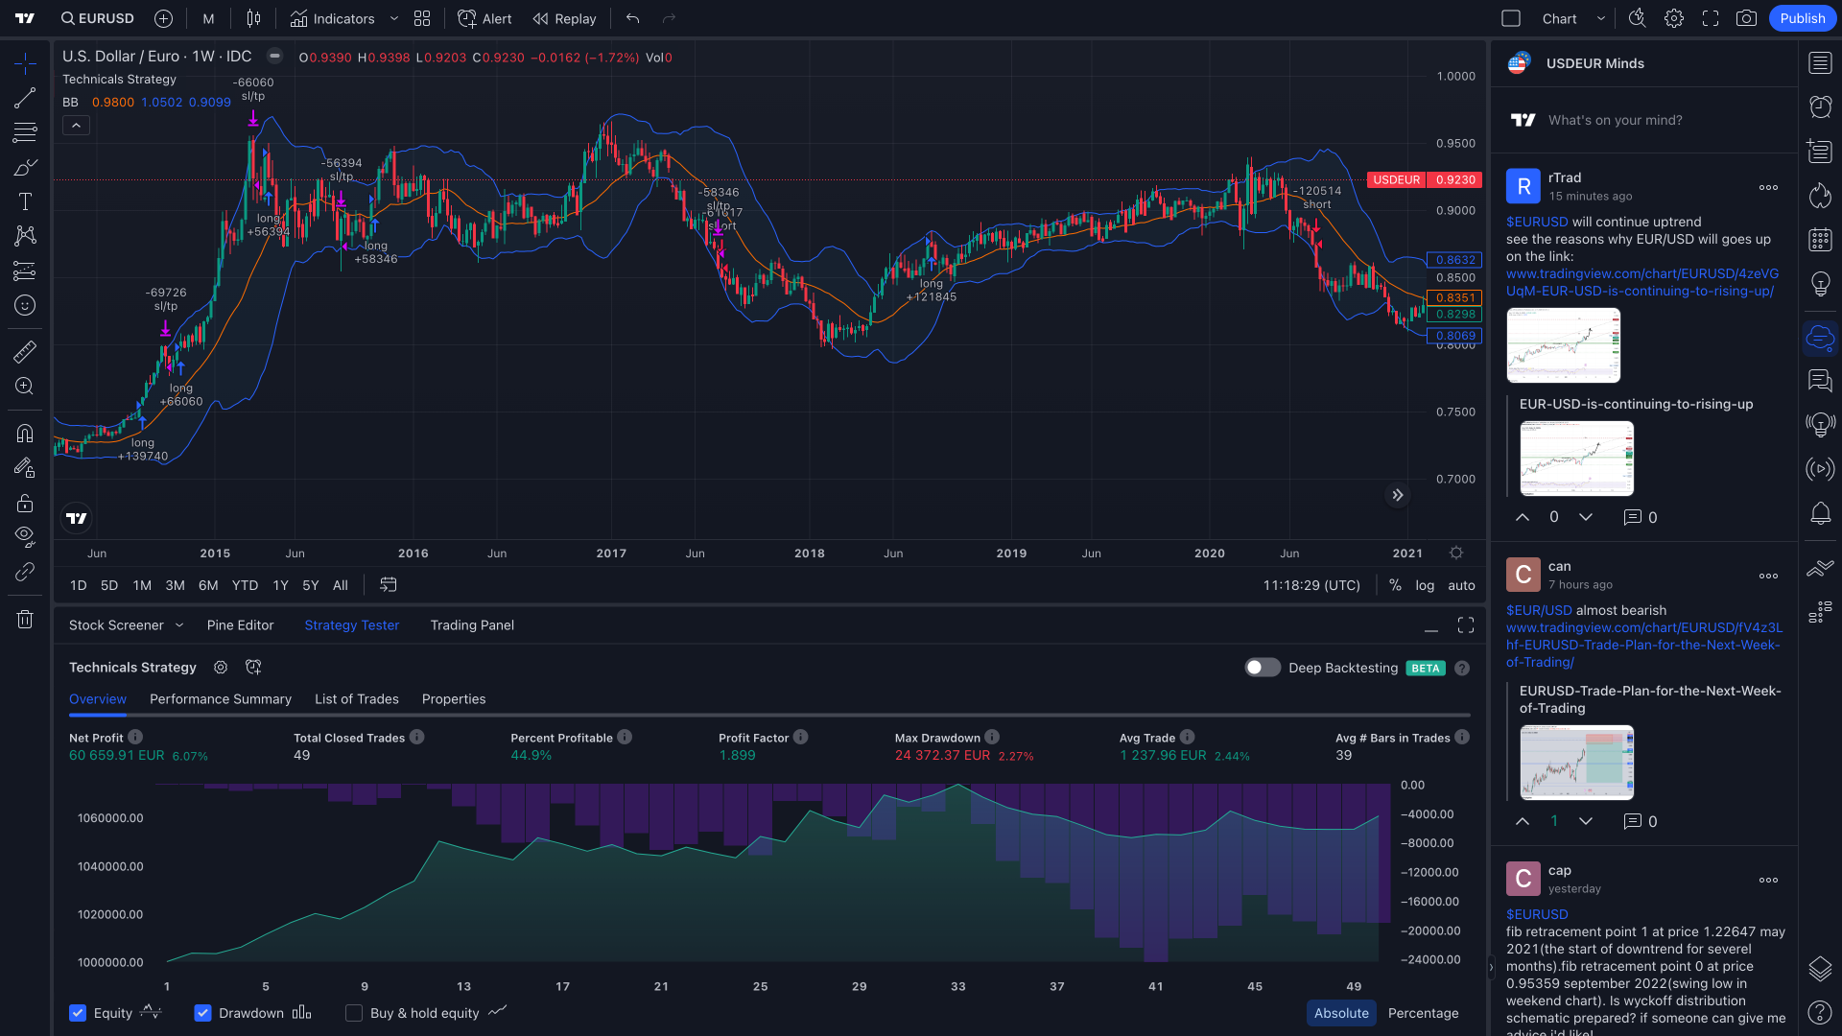
Task: Select the Measure ruler tool
Action: [24, 351]
